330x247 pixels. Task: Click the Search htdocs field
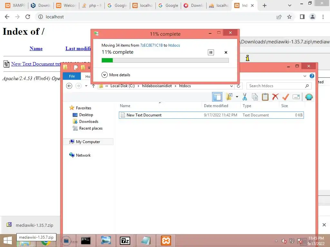[279, 86]
